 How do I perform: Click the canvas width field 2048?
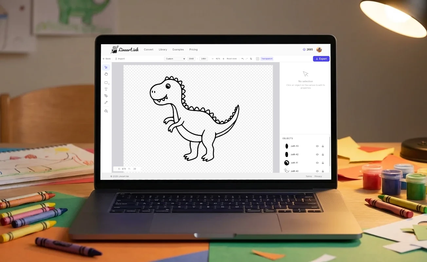(x=191, y=59)
